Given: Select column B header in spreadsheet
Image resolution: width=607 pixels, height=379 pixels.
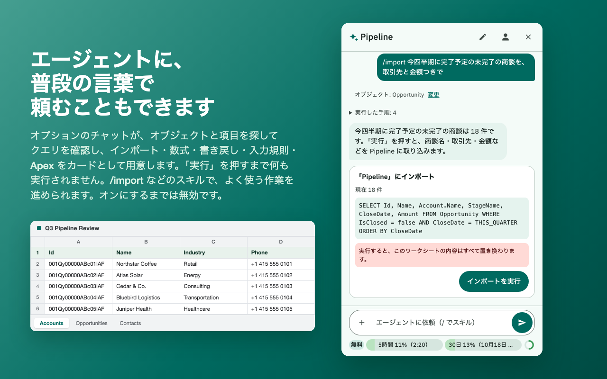Looking at the screenshot, I should tap(146, 242).
